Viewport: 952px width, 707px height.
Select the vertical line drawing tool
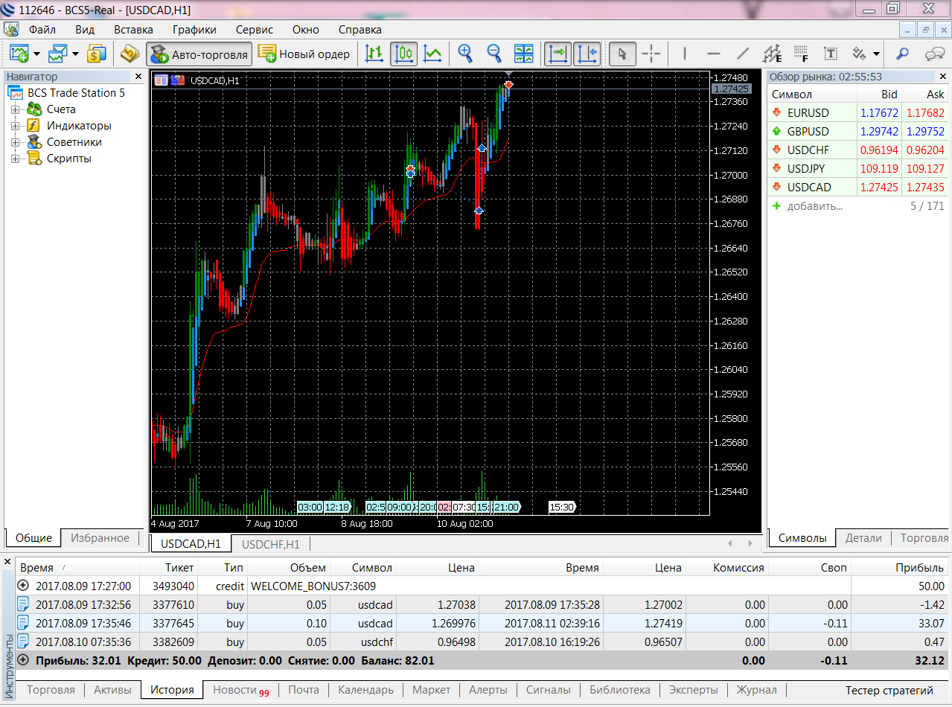[684, 54]
